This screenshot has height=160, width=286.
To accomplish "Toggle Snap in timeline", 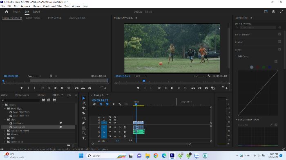I will click(x=101, y=104).
